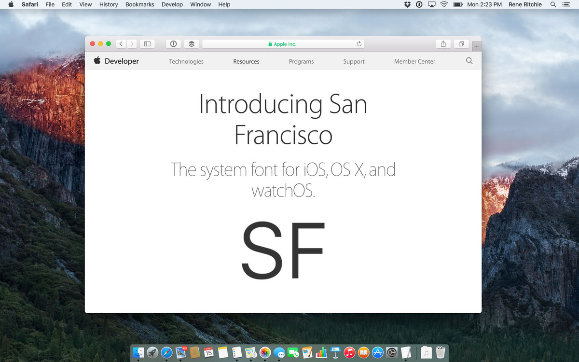
Task: Open Numbers in the Dock
Action: [321, 353]
